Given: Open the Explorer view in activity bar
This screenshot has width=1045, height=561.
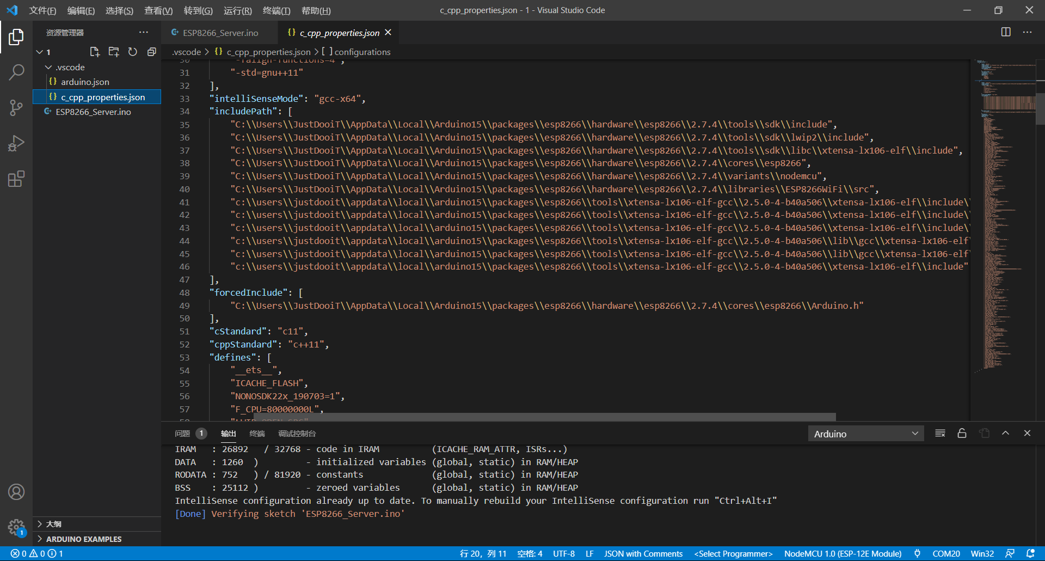Looking at the screenshot, I should point(16,37).
